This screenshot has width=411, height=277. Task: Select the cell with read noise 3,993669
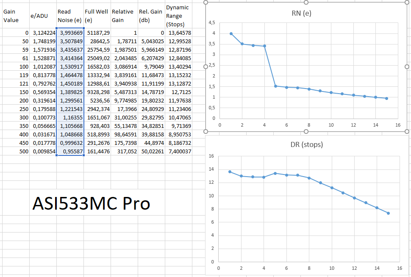click(x=70, y=33)
